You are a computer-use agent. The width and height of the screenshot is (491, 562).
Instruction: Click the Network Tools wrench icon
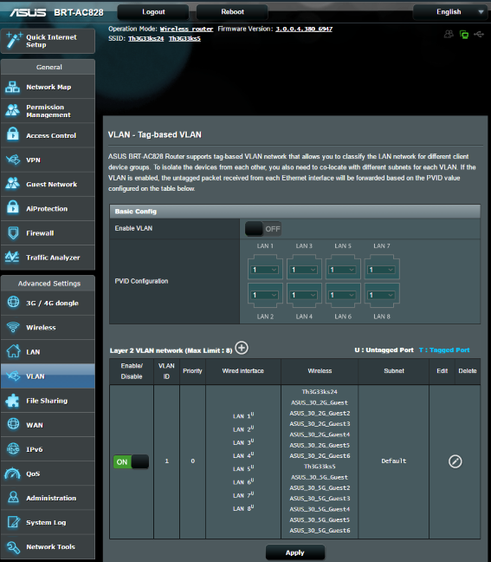point(13,546)
